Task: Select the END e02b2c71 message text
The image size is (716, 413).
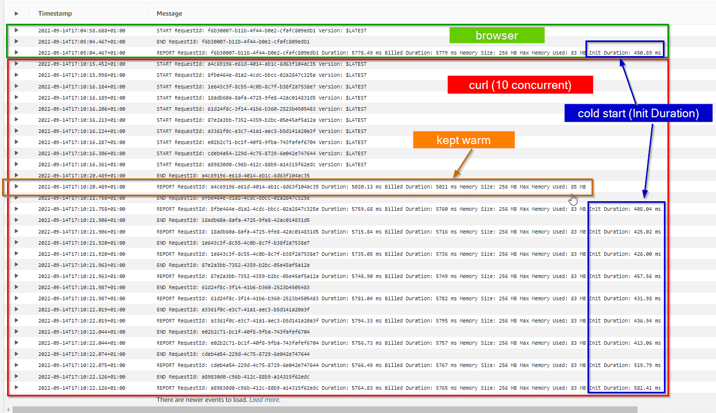Action: [233, 332]
